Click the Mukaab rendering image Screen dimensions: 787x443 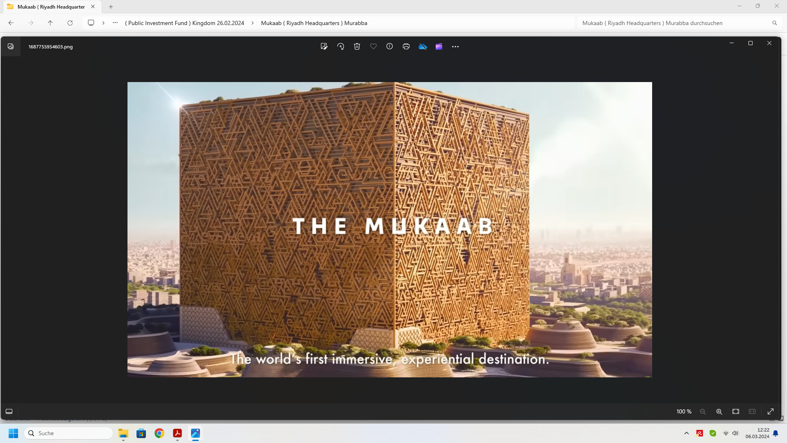pyautogui.click(x=389, y=230)
